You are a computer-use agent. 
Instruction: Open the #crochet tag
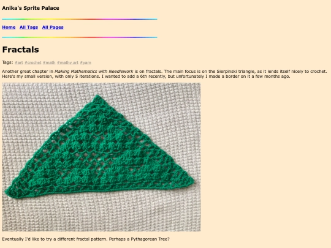coord(33,62)
